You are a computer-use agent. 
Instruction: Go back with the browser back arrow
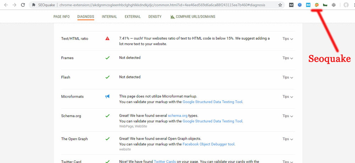pos(6,5)
